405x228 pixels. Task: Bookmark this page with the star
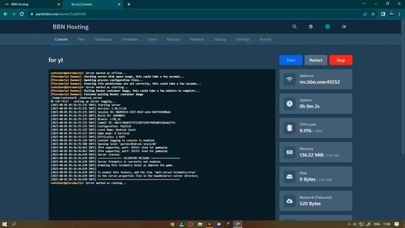coord(373,14)
